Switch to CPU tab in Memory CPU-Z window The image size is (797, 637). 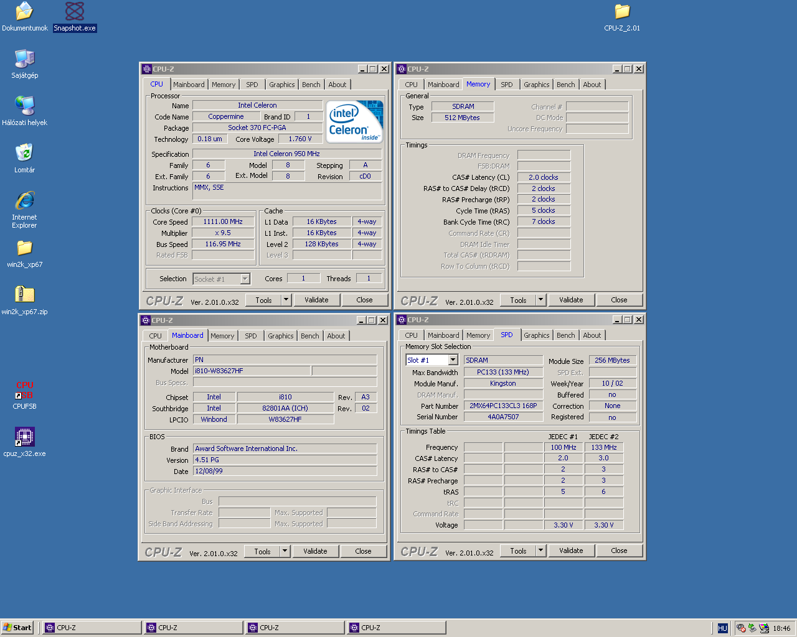pyautogui.click(x=412, y=85)
